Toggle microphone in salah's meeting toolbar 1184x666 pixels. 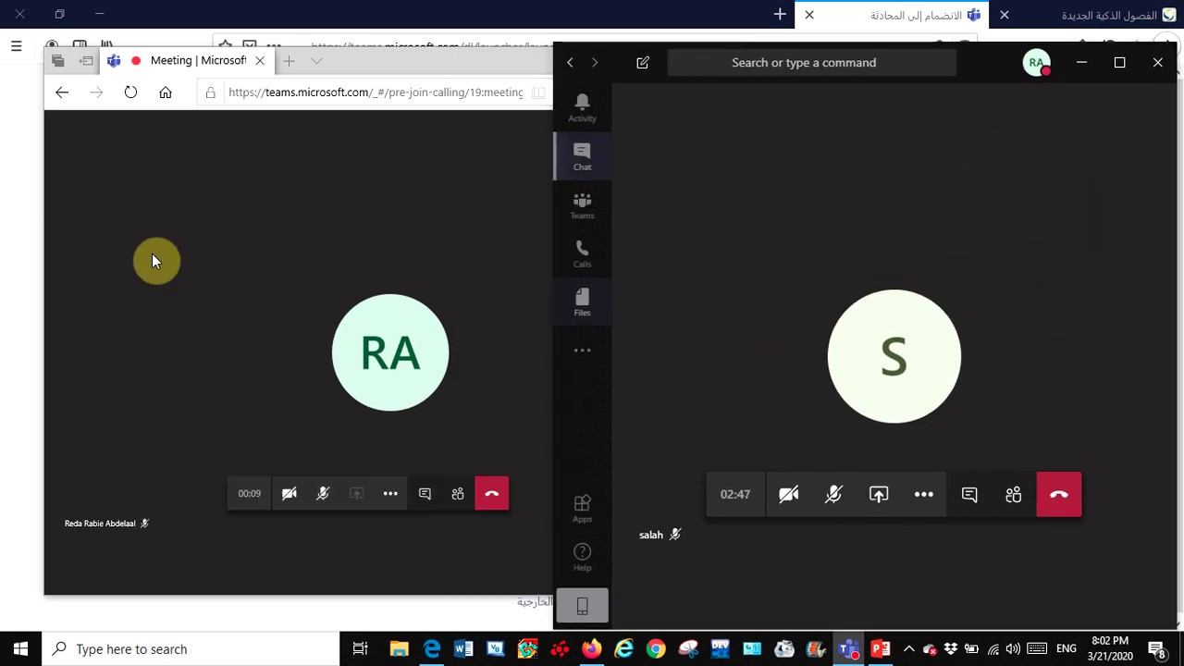coord(833,495)
